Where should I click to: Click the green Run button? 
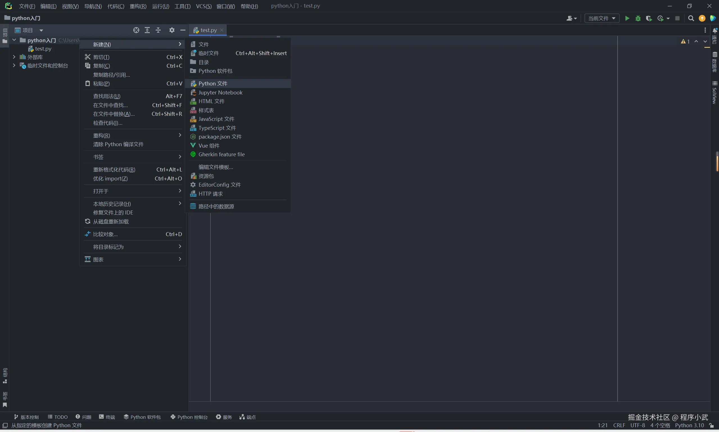pyautogui.click(x=627, y=18)
